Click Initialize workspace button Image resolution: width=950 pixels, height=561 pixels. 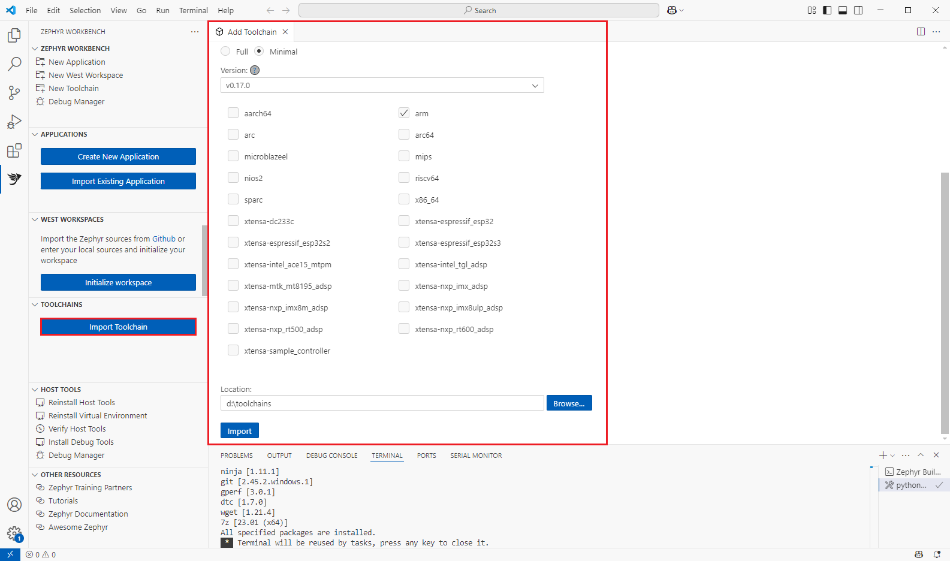[118, 282]
